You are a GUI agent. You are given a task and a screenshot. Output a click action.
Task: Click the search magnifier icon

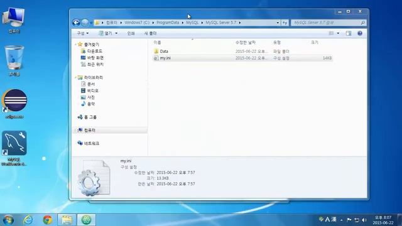pyautogui.click(x=363, y=23)
